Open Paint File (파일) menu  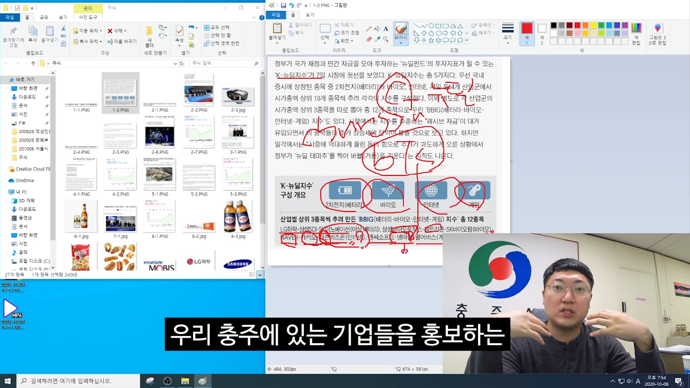pos(276,15)
